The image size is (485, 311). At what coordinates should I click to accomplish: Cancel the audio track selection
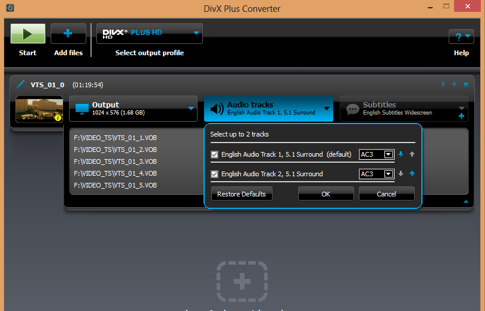click(386, 193)
